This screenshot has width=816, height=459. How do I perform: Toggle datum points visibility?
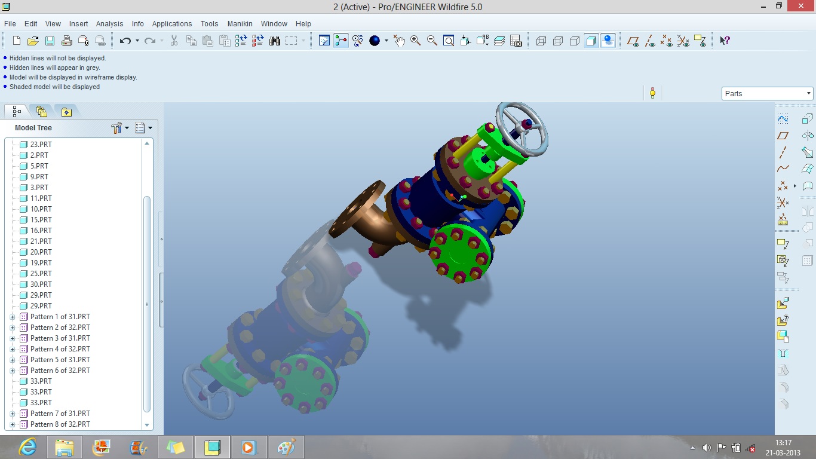[x=667, y=41]
